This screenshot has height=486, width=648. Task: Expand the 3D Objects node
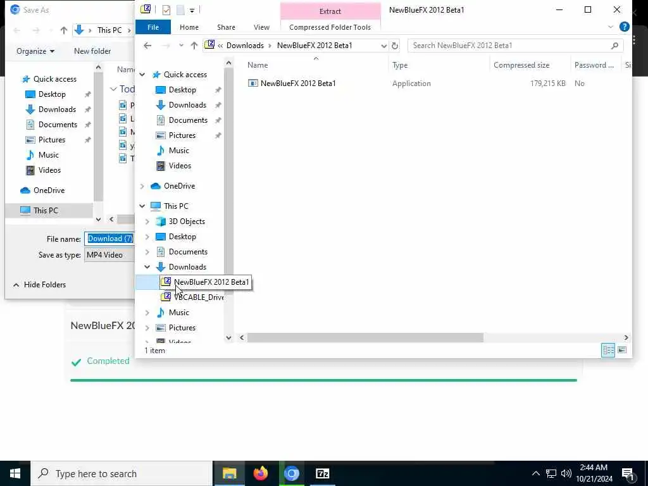147,221
